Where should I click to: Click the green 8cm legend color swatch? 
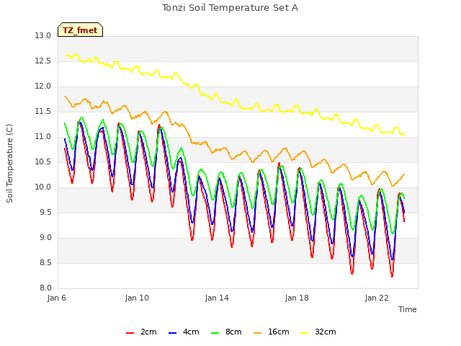215,333
